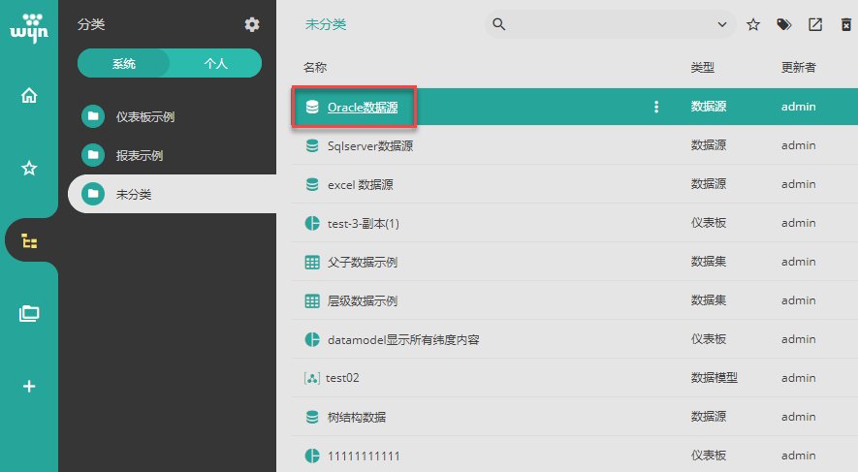Select the 11111111111 row name
Viewport: 858px width, 472px height.
[x=364, y=456]
